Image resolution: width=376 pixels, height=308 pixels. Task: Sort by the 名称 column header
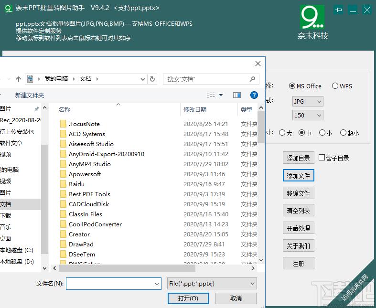(64, 109)
